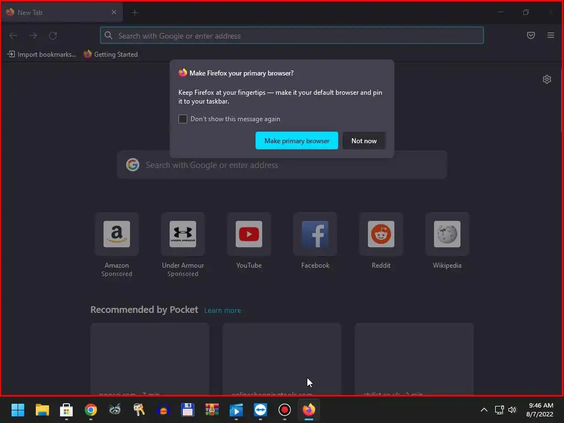This screenshot has height=423, width=564.
Task: Click the red record app taskbar icon
Action: pyautogui.click(x=285, y=410)
